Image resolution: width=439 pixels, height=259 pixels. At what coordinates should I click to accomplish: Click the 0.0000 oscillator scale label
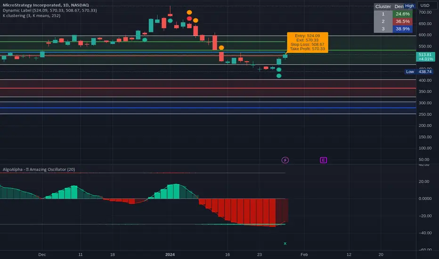click(425, 199)
